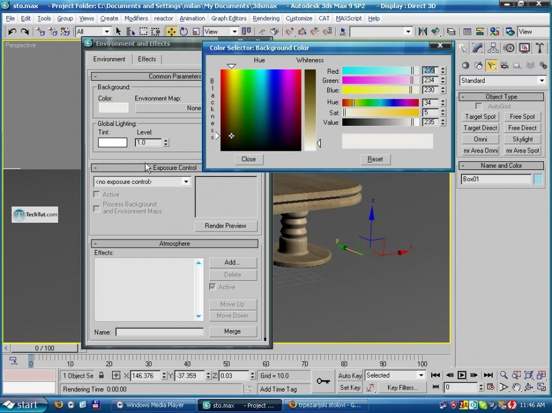
Task: Open the Modifiers menu
Action: [136, 19]
